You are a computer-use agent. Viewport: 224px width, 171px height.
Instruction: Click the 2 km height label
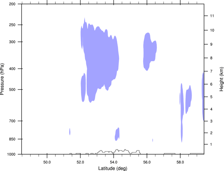pos(211,133)
